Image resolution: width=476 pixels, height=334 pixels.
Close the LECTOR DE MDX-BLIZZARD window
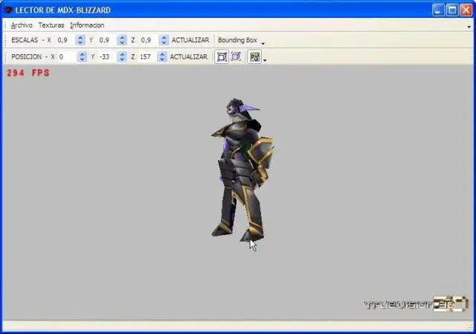466,10
